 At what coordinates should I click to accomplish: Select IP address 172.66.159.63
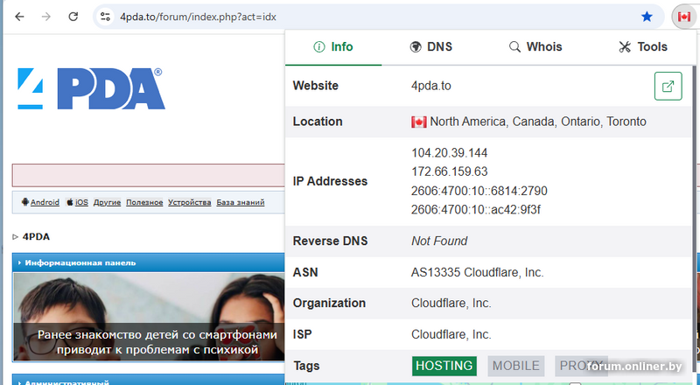449,171
